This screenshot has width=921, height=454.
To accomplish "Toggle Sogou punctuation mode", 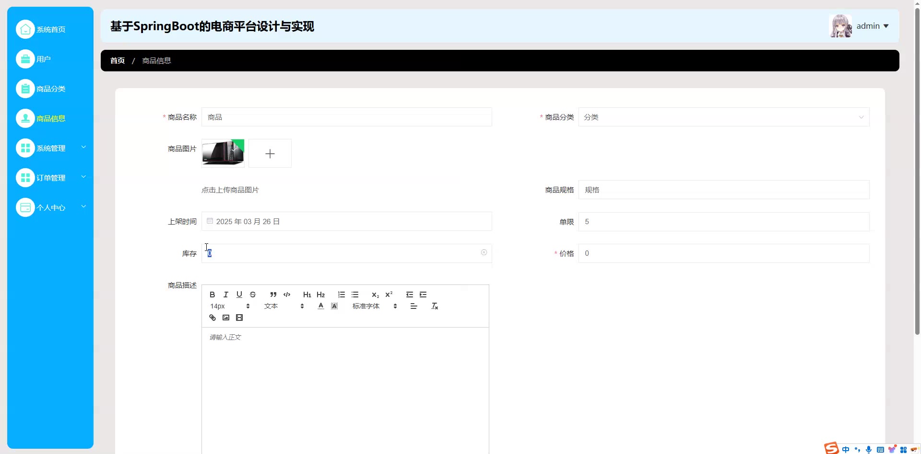I will [857, 450].
